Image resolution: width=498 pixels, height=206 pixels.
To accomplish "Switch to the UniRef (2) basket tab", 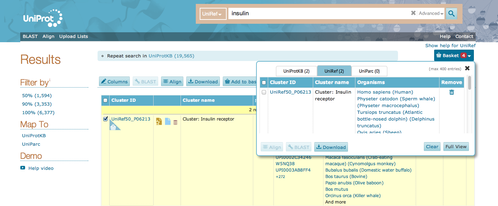I will click(334, 71).
